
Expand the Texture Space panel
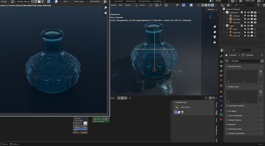click(x=227, y=120)
